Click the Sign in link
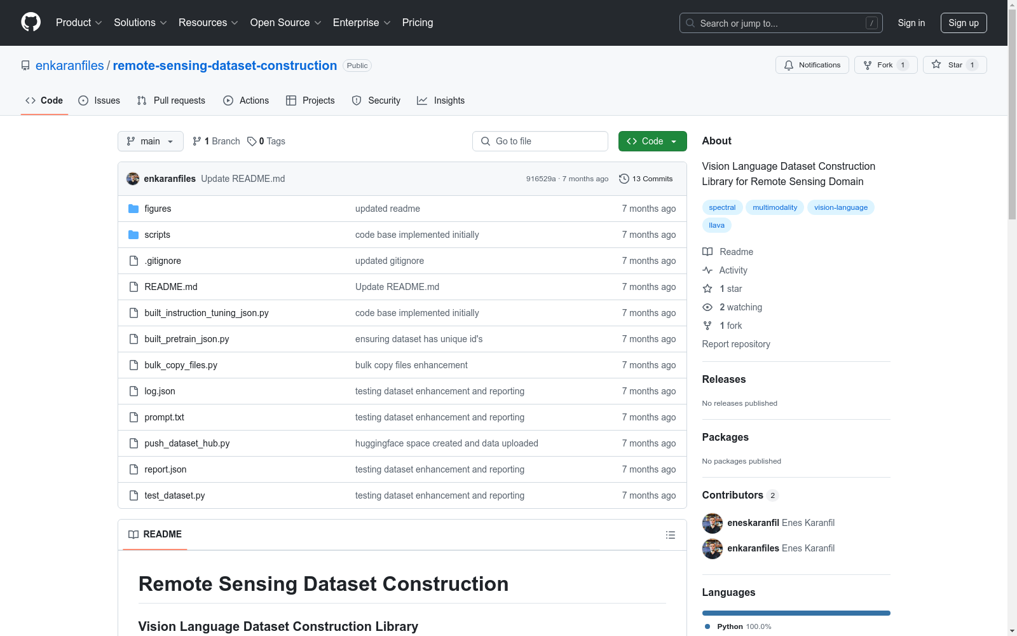The image size is (1017, 636). tap(911, 23)
